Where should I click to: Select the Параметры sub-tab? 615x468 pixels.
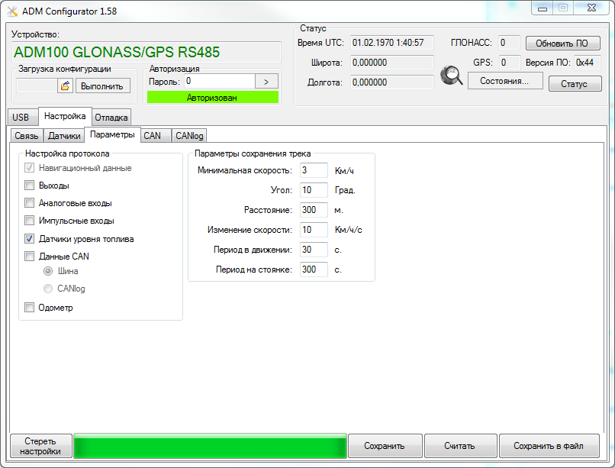(x=112, y=134)
